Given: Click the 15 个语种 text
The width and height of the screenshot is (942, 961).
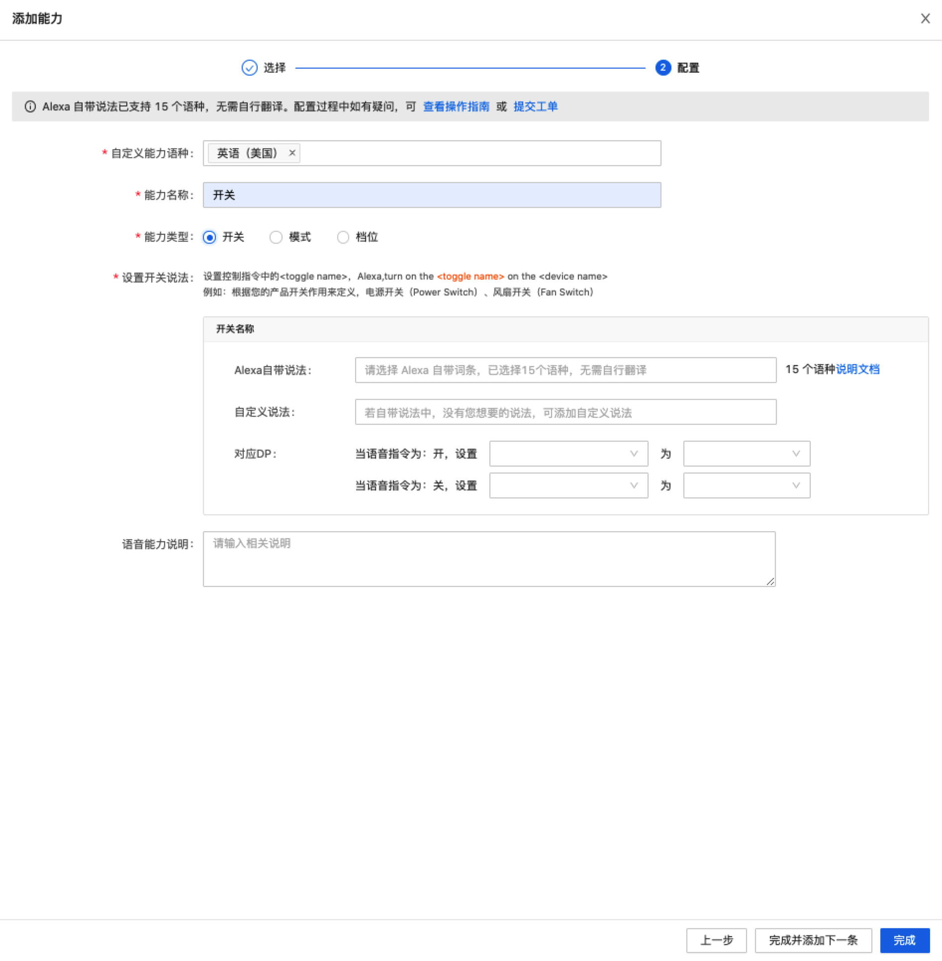Looking at the screenshot, I should (x=810, y=369).
